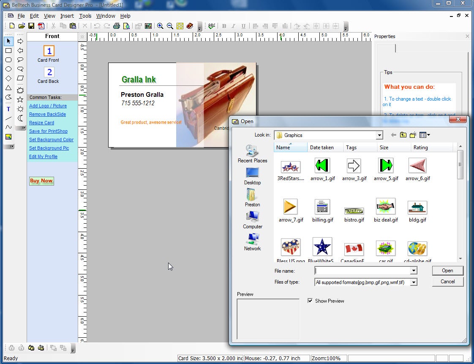Select the insert picture tool
This screenshot has width=474, height=364.
tap(8, 137)
